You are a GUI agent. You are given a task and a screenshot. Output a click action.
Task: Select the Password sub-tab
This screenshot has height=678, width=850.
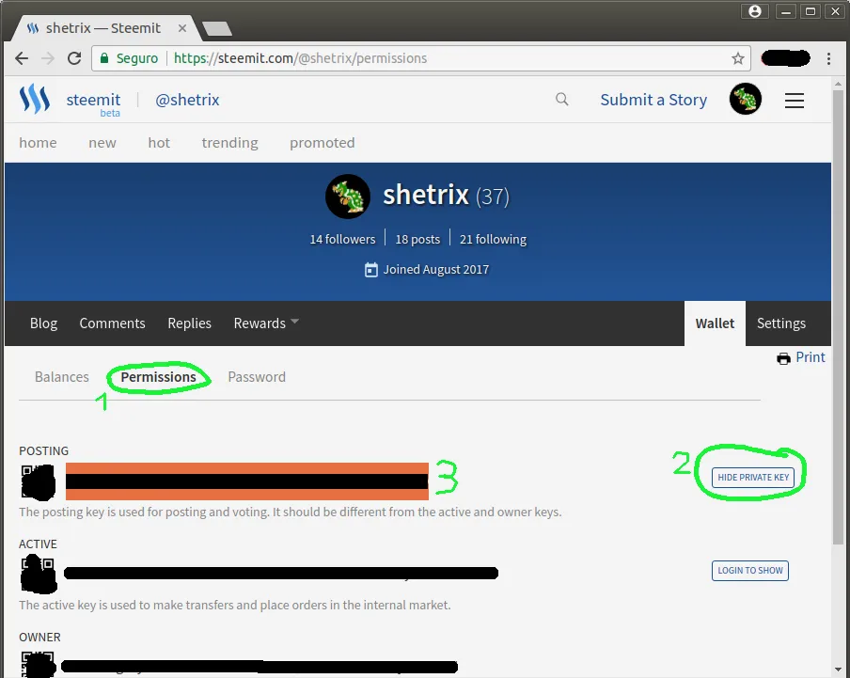257,377
